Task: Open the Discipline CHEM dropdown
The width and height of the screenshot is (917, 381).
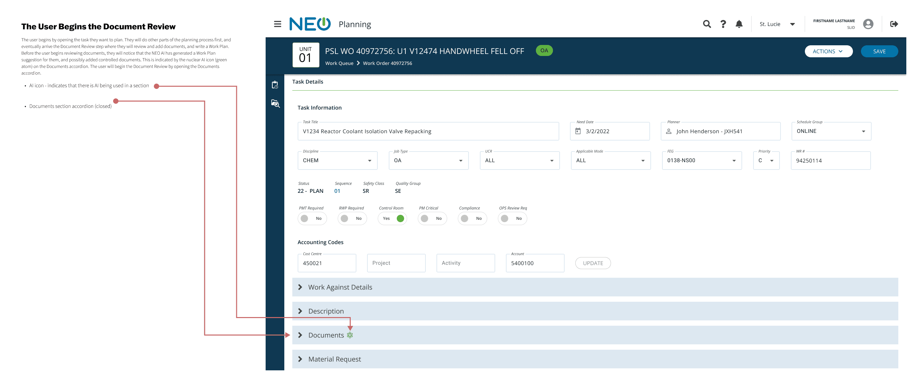Action: tap(337, 160)
